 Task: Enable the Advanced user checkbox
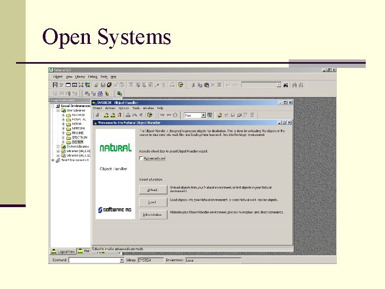(x=141, y=158)
